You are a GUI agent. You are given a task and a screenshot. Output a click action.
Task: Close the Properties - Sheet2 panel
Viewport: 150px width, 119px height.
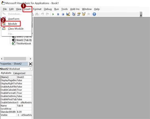click(x=30, y=64)
